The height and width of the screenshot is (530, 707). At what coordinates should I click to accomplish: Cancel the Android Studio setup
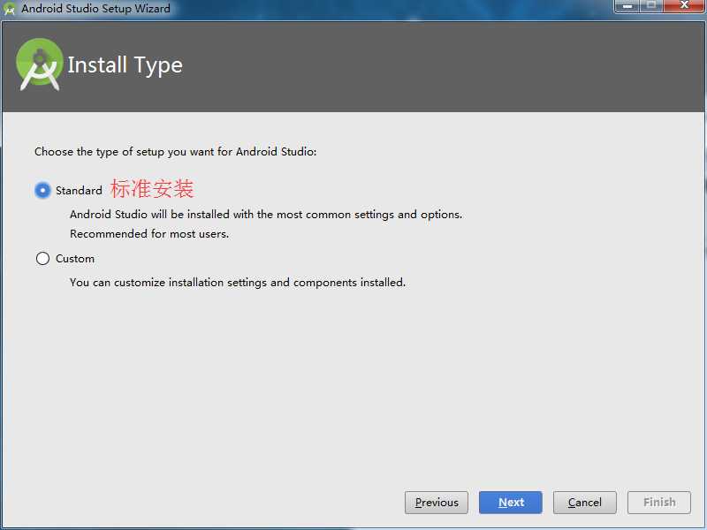(585, 502)
